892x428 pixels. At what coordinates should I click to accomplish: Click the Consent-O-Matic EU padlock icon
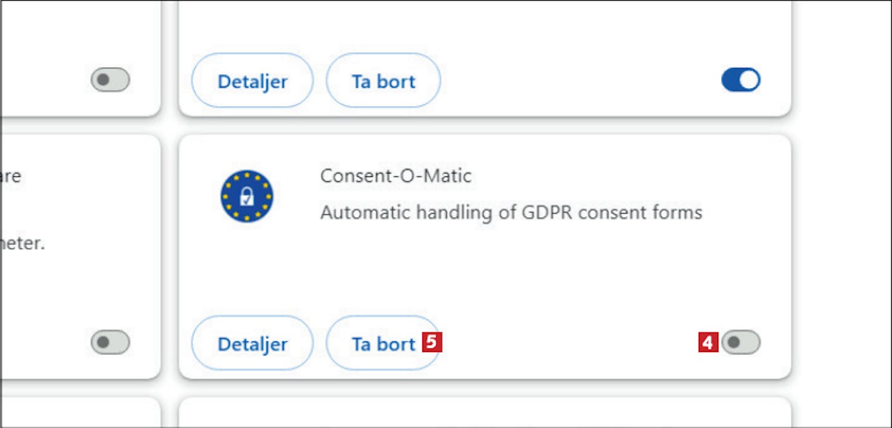pos(247,196)
